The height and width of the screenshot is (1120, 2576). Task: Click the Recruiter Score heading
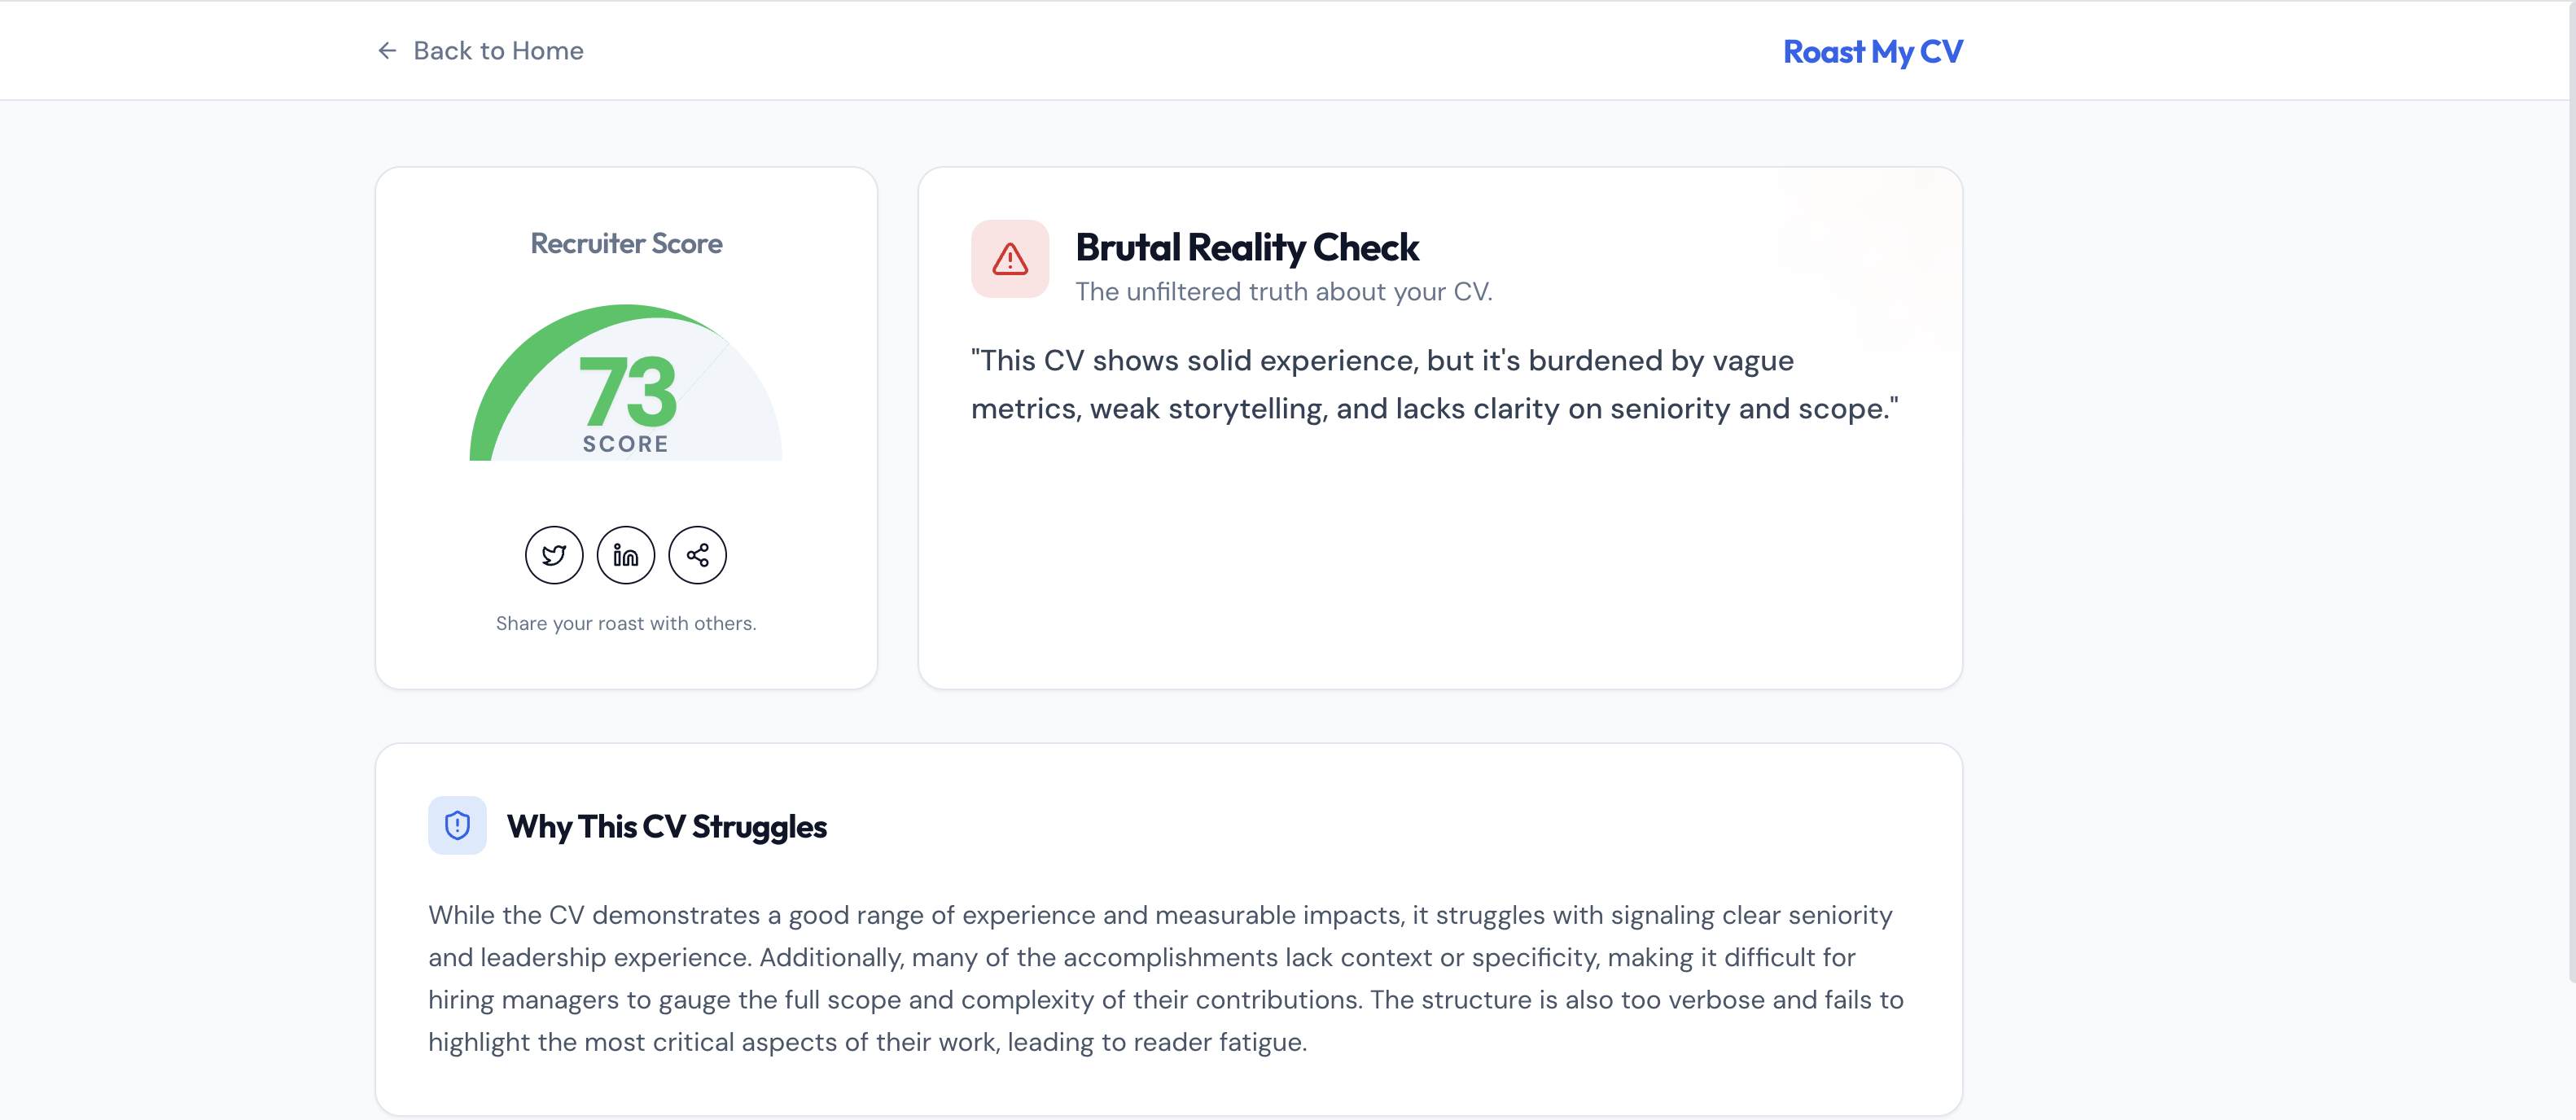(626, 243)
